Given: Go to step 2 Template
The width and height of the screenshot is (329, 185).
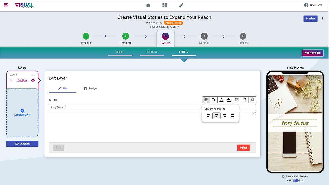Looking at the screenshot, I should (126, 38).
